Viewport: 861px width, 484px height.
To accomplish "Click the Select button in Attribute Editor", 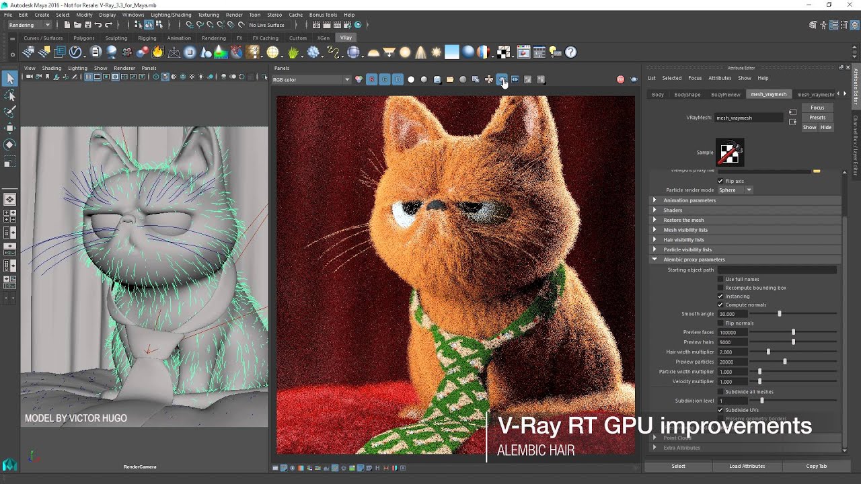I will click(x=678, y=466).
